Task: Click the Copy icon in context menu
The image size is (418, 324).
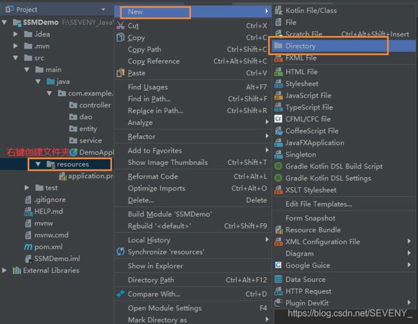Action: click(x=120, y=37)
